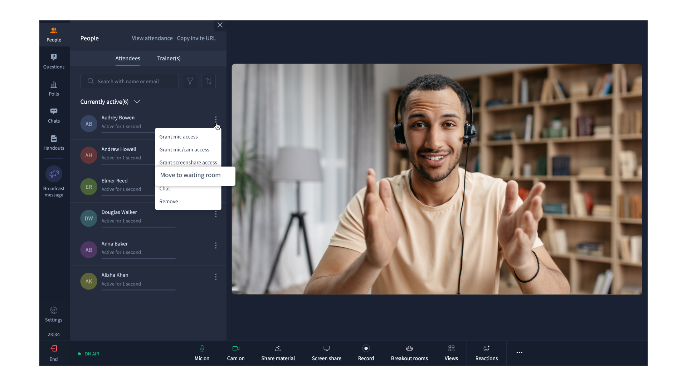Click the View attendance link
Image resolution: width=687 pixels, height=386 pixels.
coord(152,38)
